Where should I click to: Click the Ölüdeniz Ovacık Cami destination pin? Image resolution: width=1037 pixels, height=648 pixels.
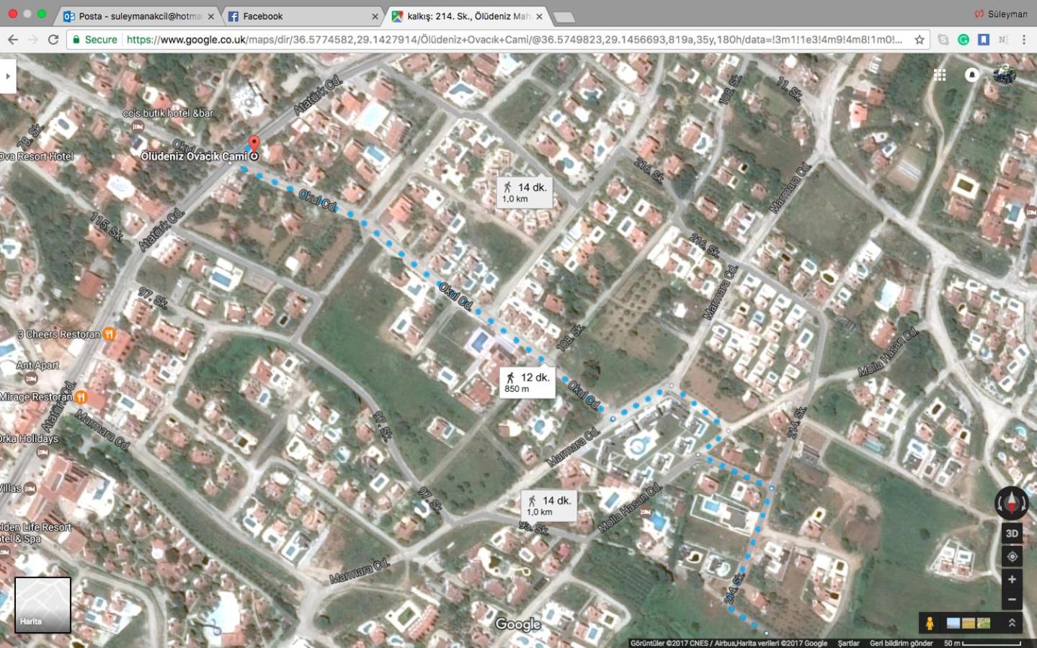254,146
